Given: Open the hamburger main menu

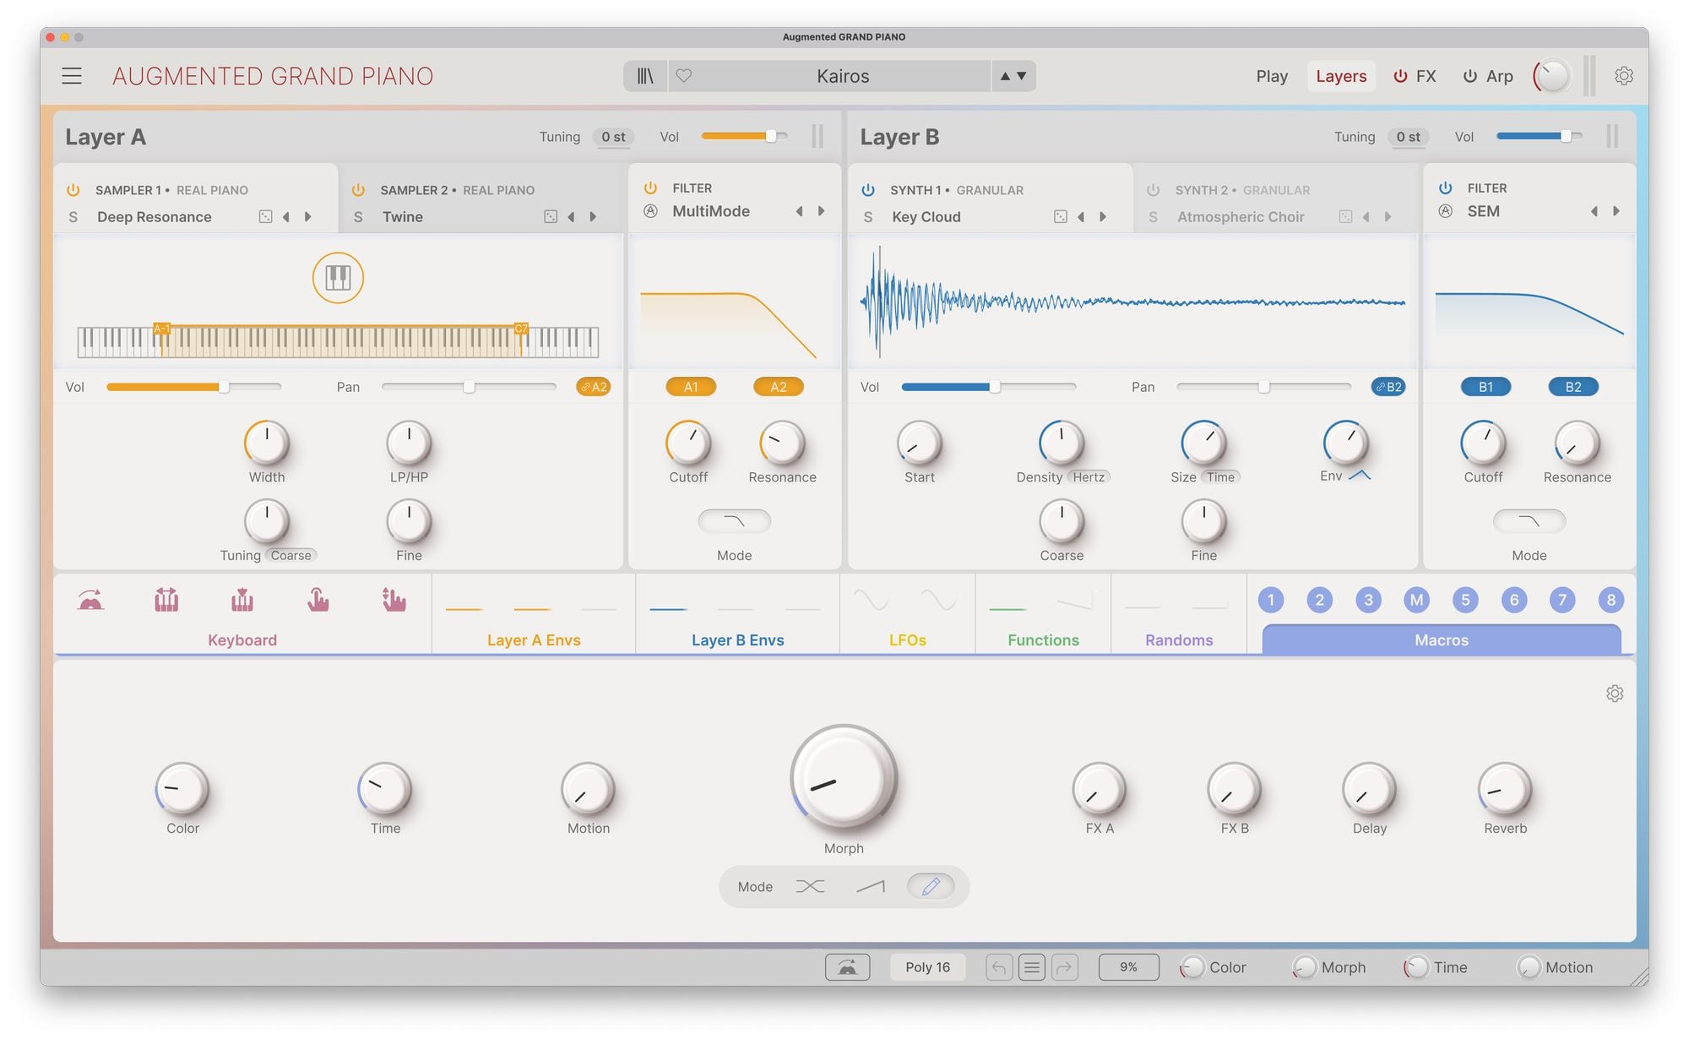Looking at the screenshot, I should coord(72,76).
